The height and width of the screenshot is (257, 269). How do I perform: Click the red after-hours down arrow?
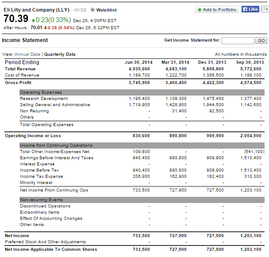pos(45,27)
